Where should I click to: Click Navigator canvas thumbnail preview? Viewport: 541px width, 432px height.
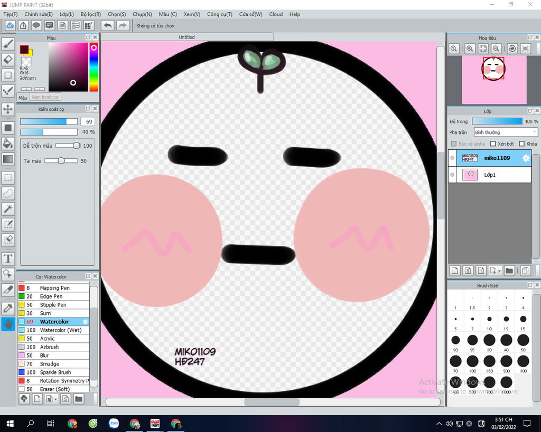pos(494,80)
